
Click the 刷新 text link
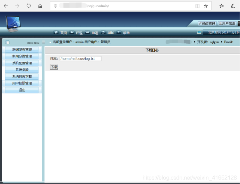tap(111, 33)
